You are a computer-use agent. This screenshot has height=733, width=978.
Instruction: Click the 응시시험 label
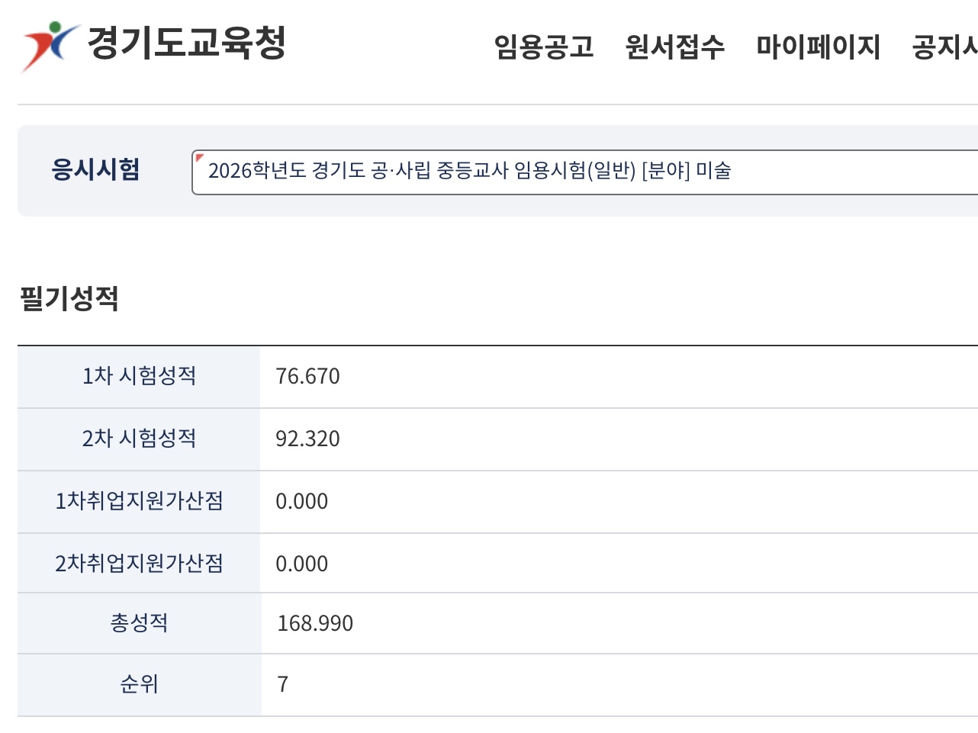[x=95, y=169]
